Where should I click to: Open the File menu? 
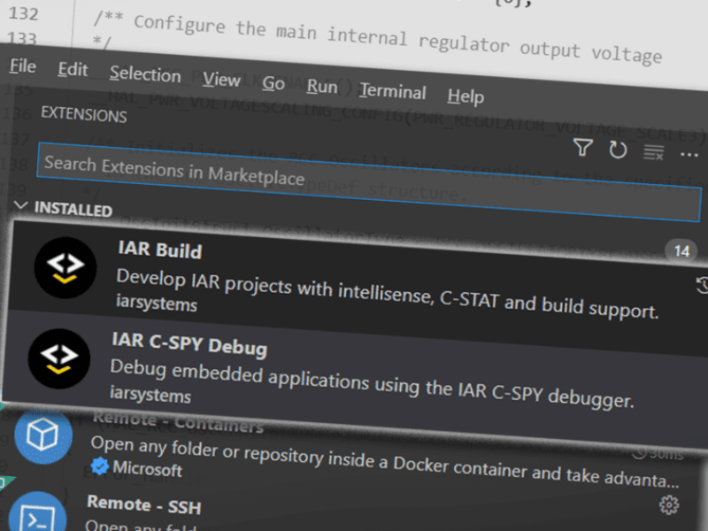point(22,66)
